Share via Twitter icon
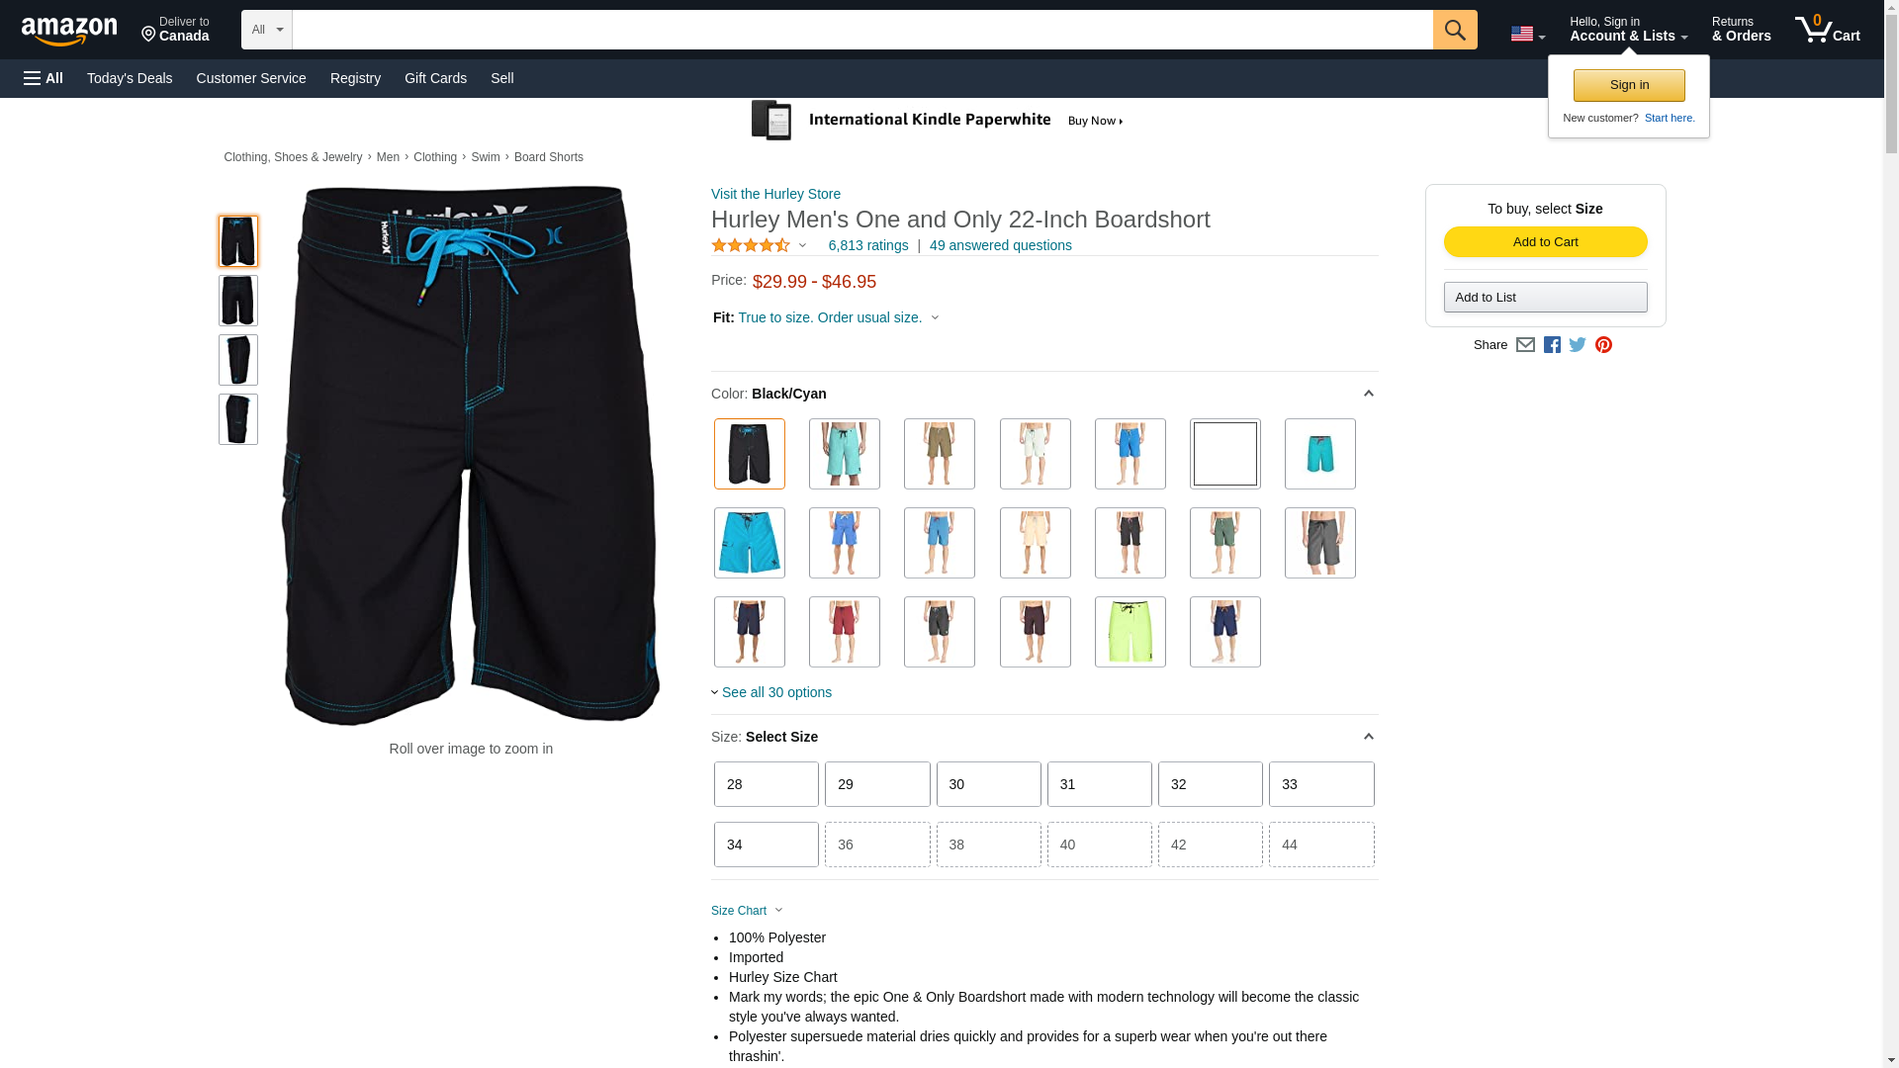 (x=1578, y=345)
